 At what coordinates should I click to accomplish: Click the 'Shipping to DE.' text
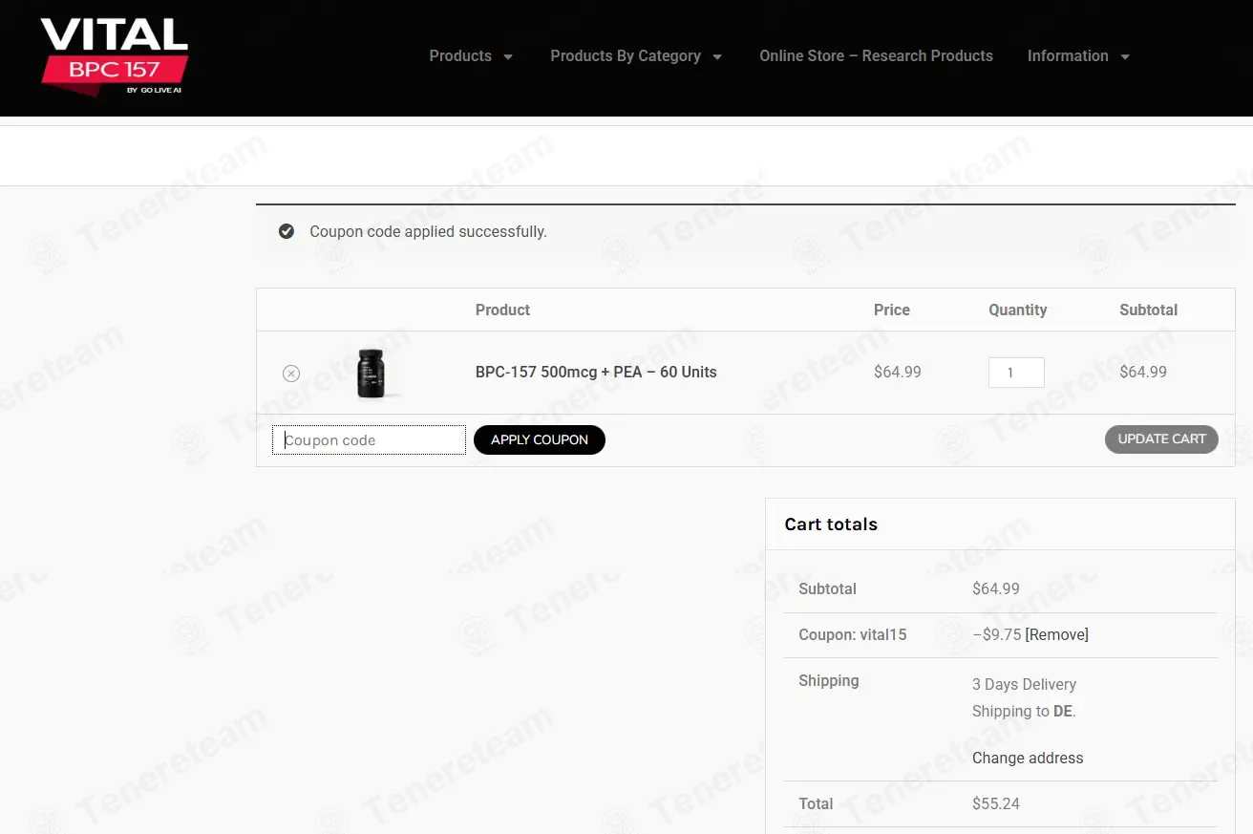click(1024, 712)
